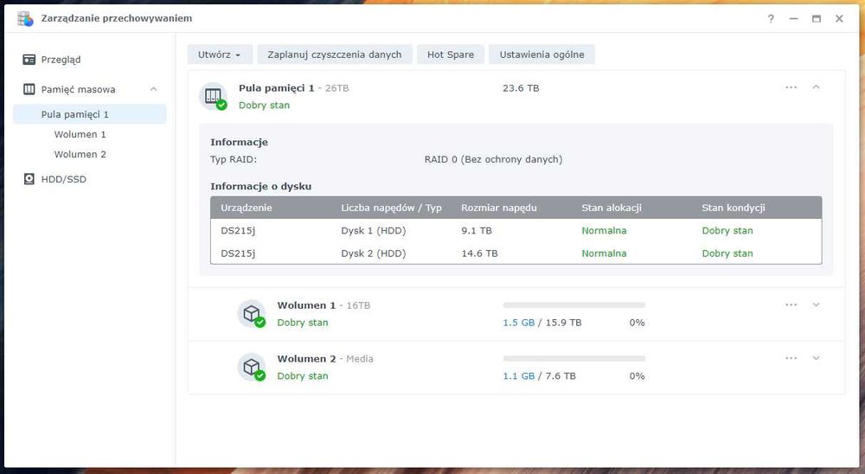Click the Pamięć masowa storage icon
Image resolution: width=865 pixels, height=474 pixels.
[x=29, y=89]
